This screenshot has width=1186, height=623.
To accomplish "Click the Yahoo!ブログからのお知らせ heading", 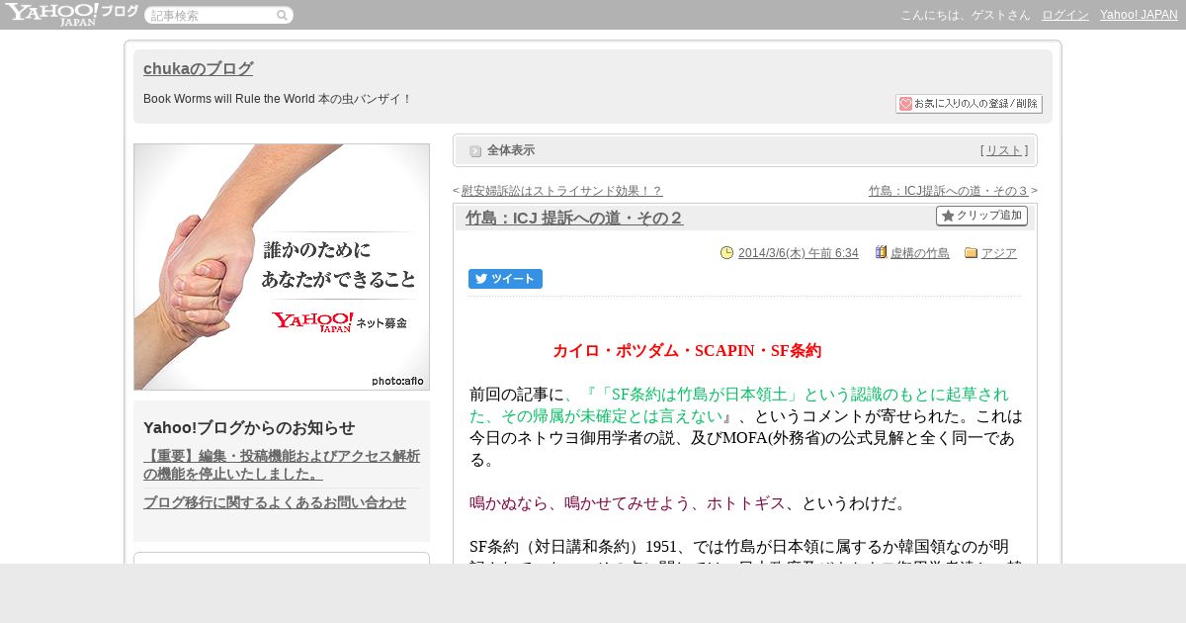I will [x=249, y=427].
